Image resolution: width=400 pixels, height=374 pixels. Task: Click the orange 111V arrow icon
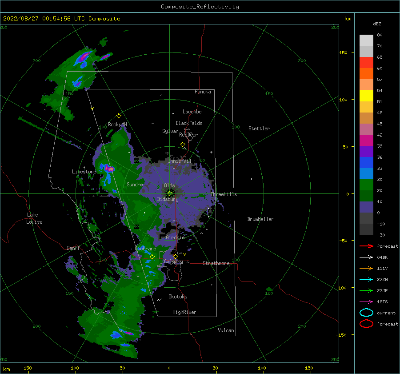click(366, 268)
